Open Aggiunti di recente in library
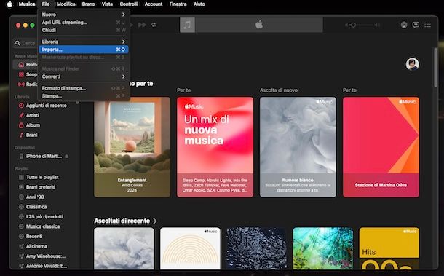444x276 pixels. coord(46,106)
